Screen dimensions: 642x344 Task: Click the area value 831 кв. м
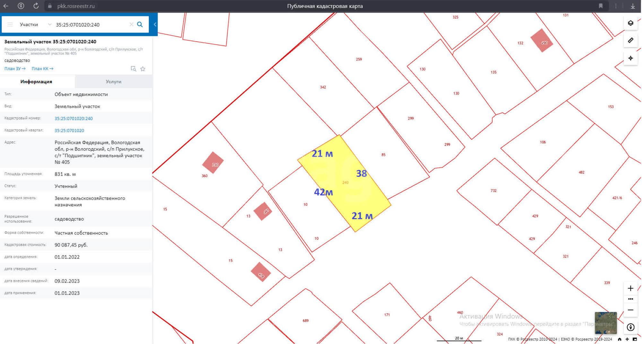pos(65,174)
